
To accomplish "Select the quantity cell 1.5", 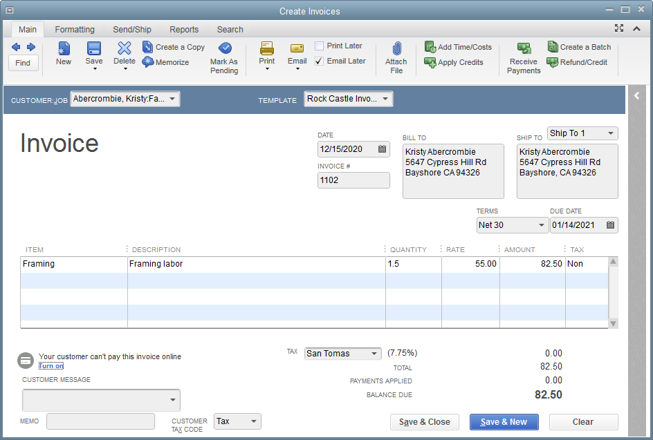I will 414,264.
